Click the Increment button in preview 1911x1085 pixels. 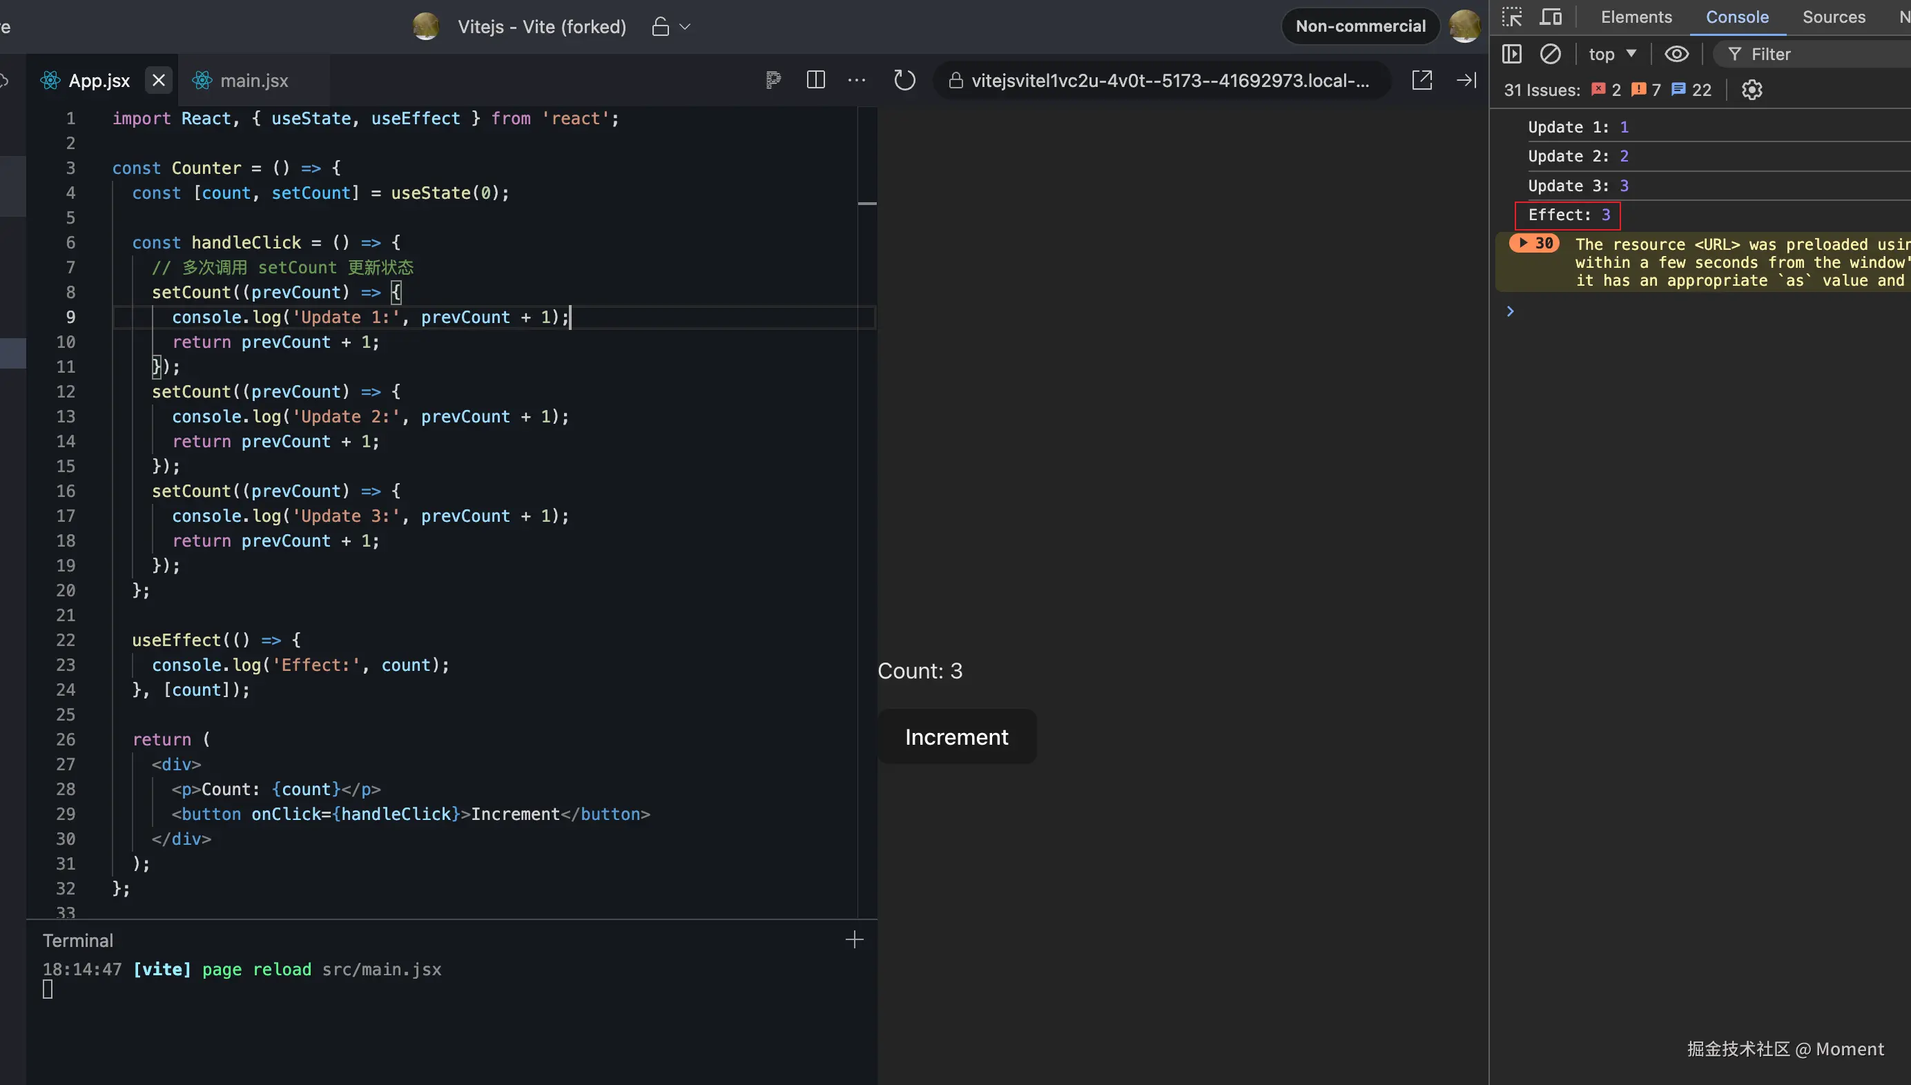point(956,736)
